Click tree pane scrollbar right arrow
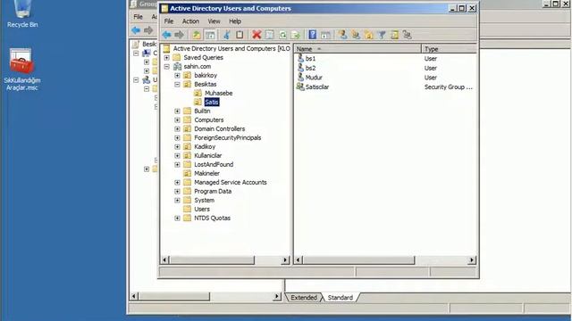572x321 pixels. [285, 259]
